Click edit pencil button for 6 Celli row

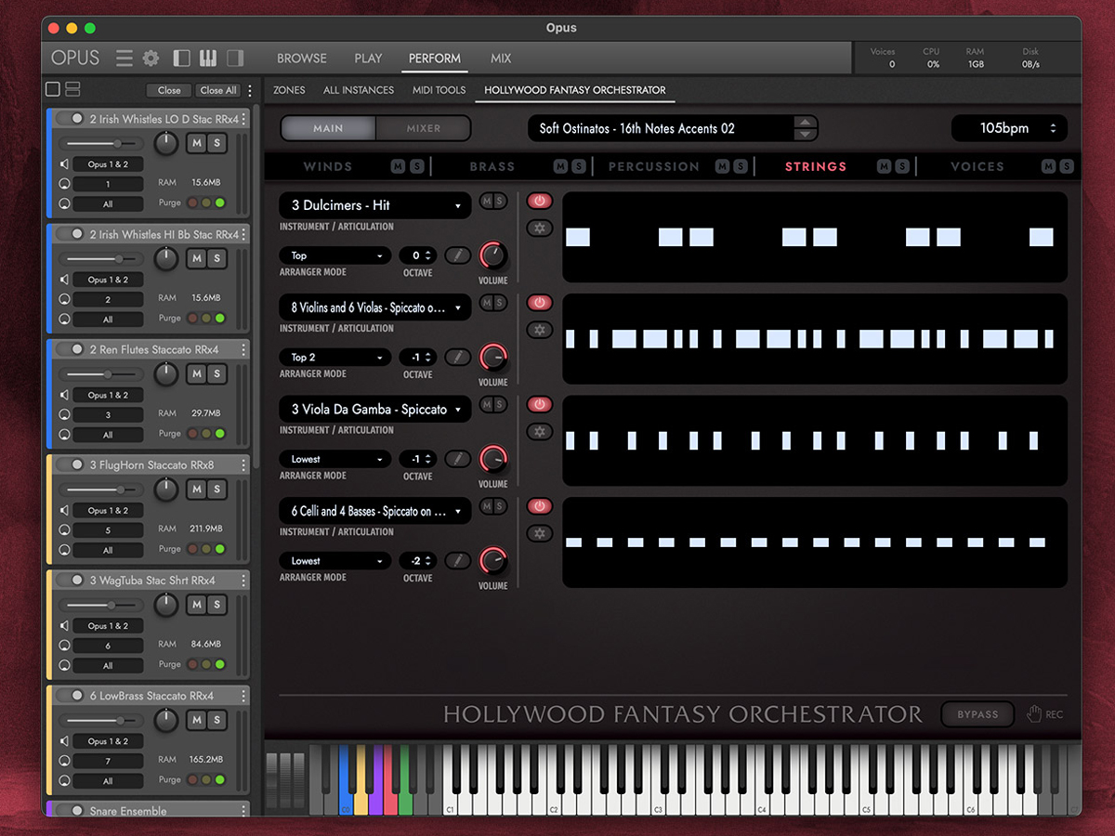click(x=457, y=561)
